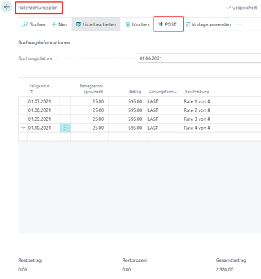261x279 pixels.
Task: Edit the Buchungsdatum field 01.06.2021
Action: [x=199, y=58]
